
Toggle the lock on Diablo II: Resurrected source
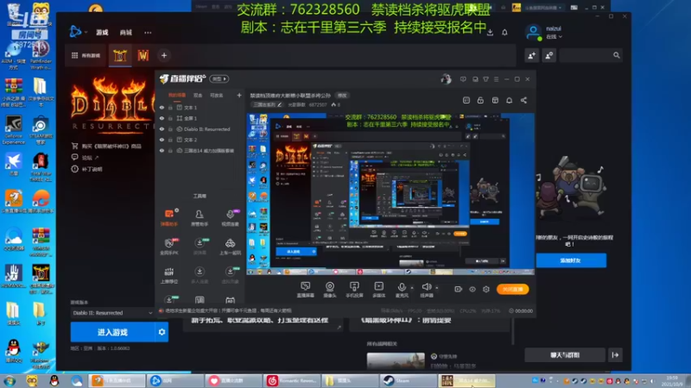[170, 128]
